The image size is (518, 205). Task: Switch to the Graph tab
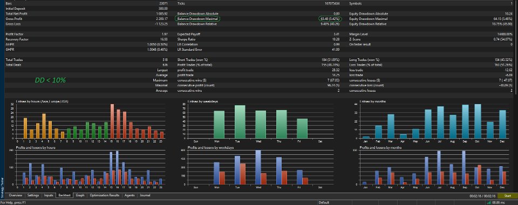pos(80,195)
